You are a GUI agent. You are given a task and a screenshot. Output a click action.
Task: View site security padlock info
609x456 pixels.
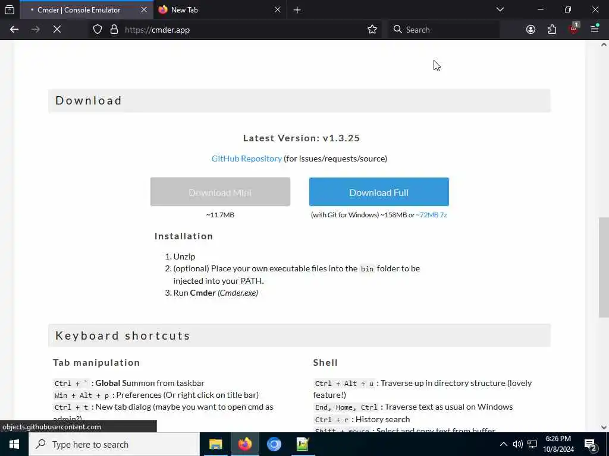pyautogui.click(x=114, y=30)
